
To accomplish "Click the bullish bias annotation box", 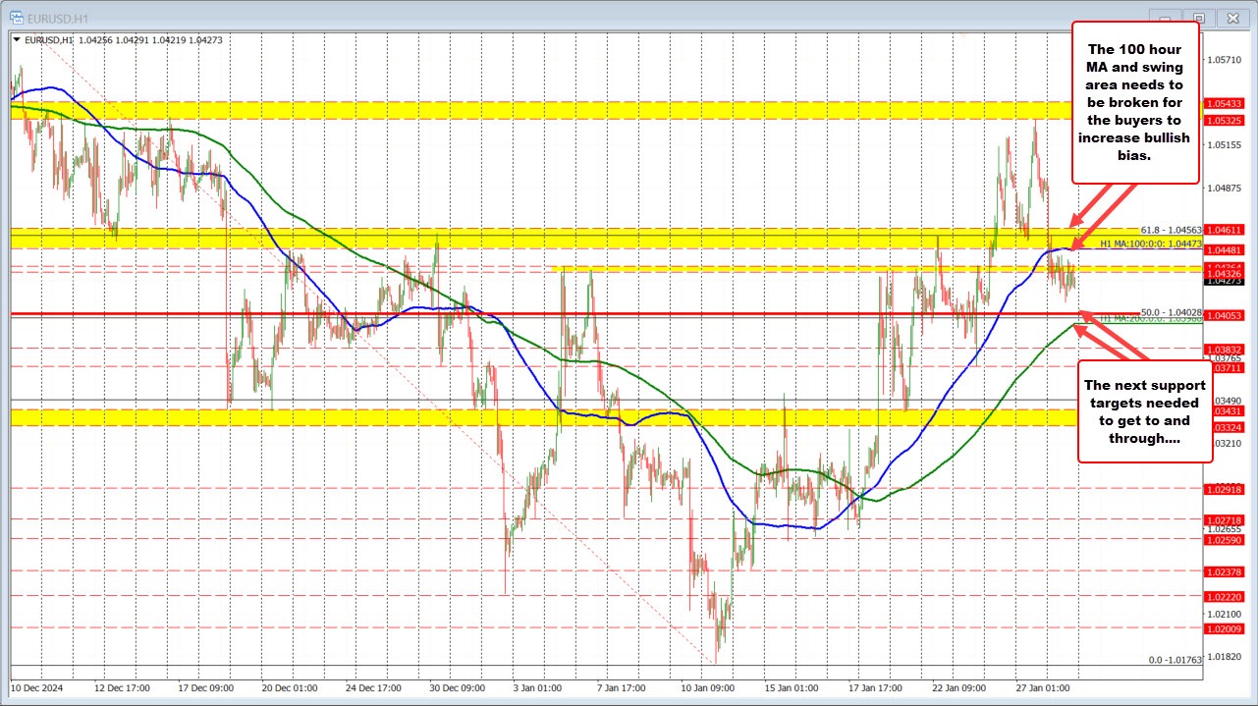I will 1134,102.
